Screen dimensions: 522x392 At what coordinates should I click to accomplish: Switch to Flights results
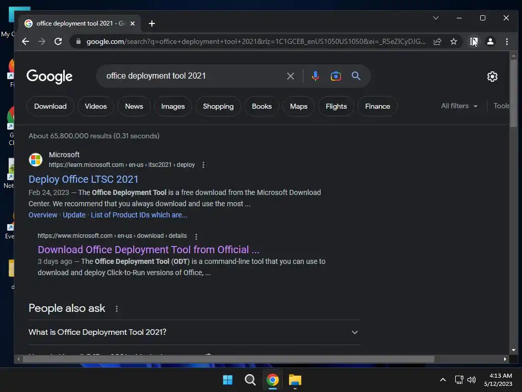tap(336, 106)
